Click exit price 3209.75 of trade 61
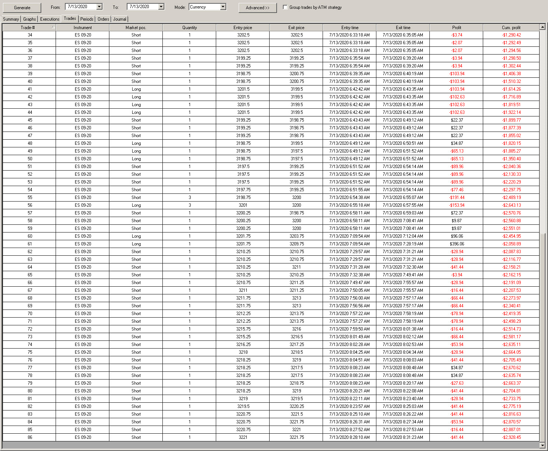548x451 pixels. click(296, 244)
